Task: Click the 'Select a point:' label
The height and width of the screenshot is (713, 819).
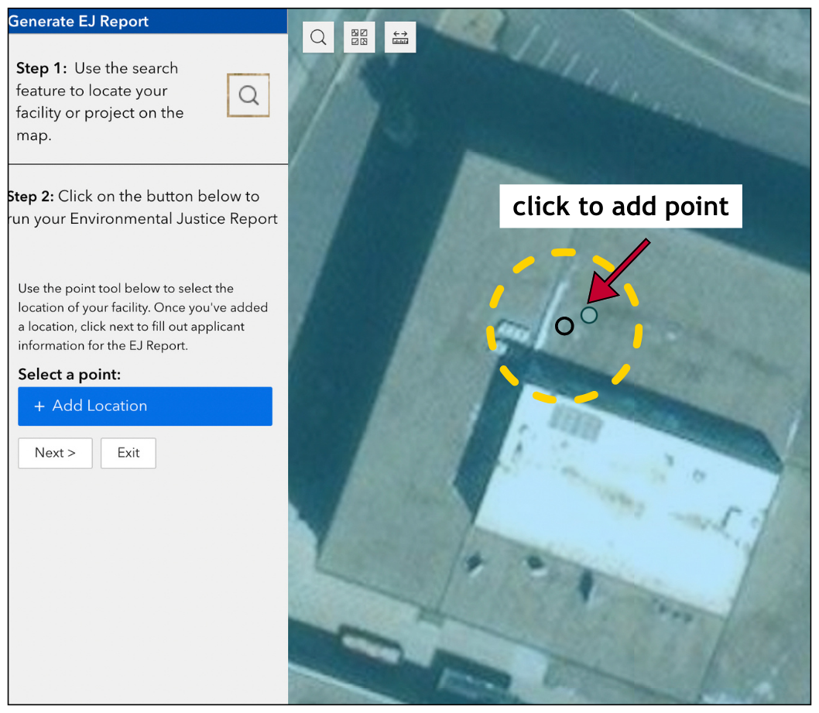Action: 70,375
